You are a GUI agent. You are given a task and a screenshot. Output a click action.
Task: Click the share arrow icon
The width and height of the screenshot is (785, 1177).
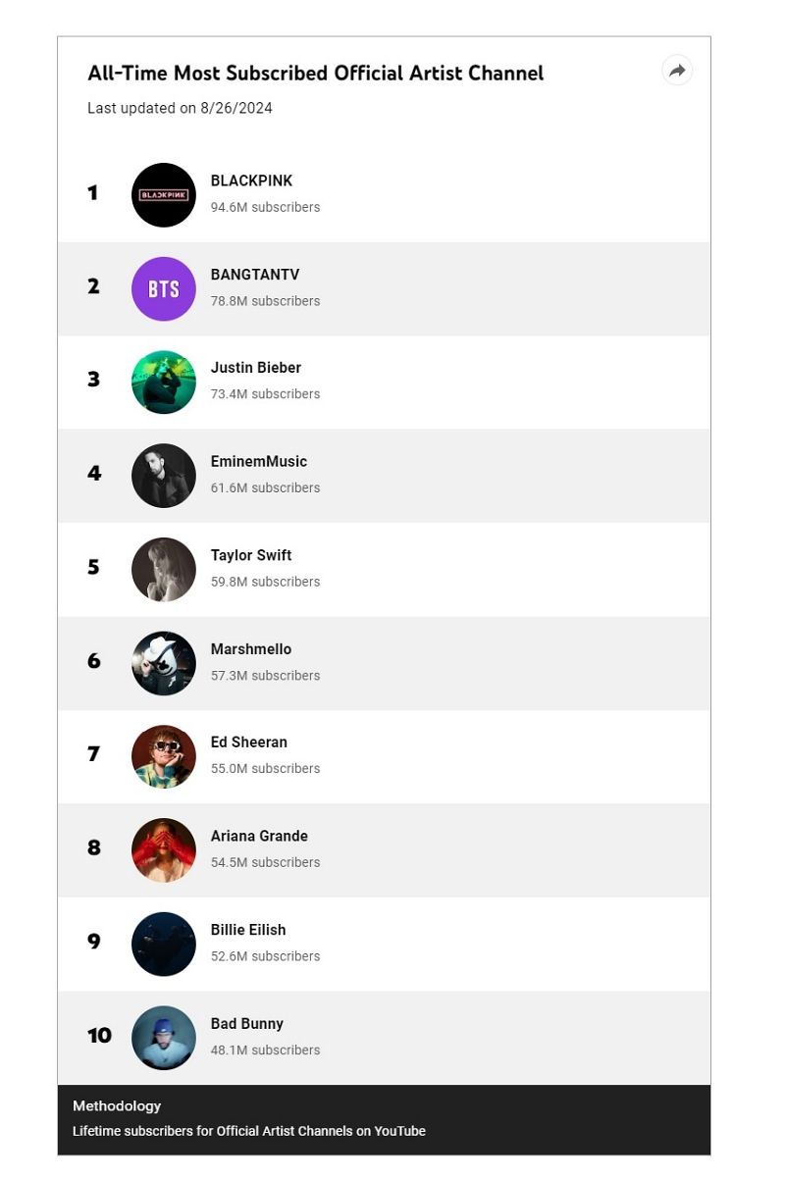(x=677, y=71)
